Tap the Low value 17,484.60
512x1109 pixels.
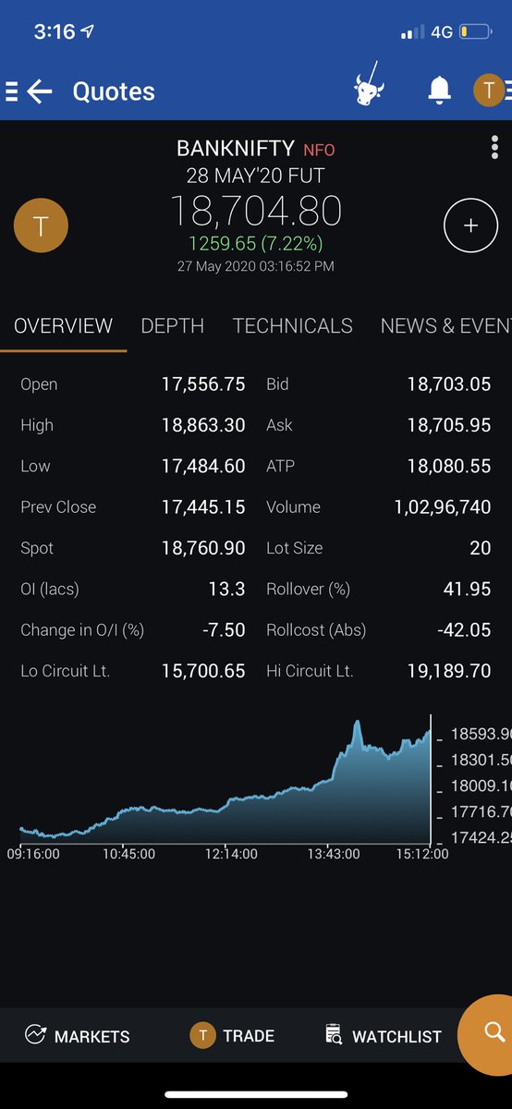pyautogui.click(x=203, y=466)
